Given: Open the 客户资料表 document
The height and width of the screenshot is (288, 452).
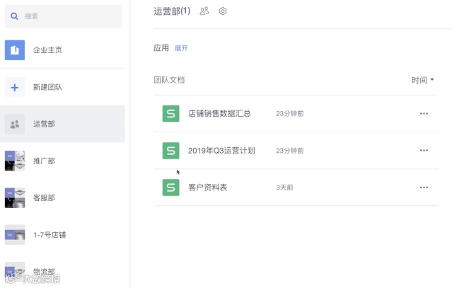Looking at the screenshot, I should (207, 188).
